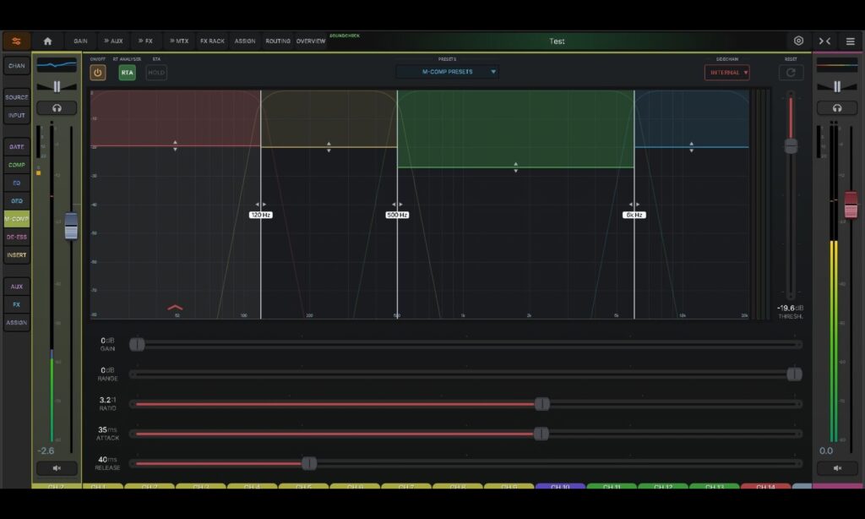
Task: Select CHAN in the left sidebar
Action: pyautogui.click(x=17, y=66)
